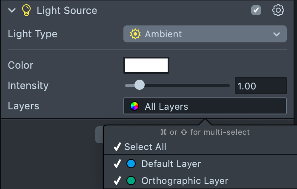Click the Light Source lightbulb icon

[26, 11]
